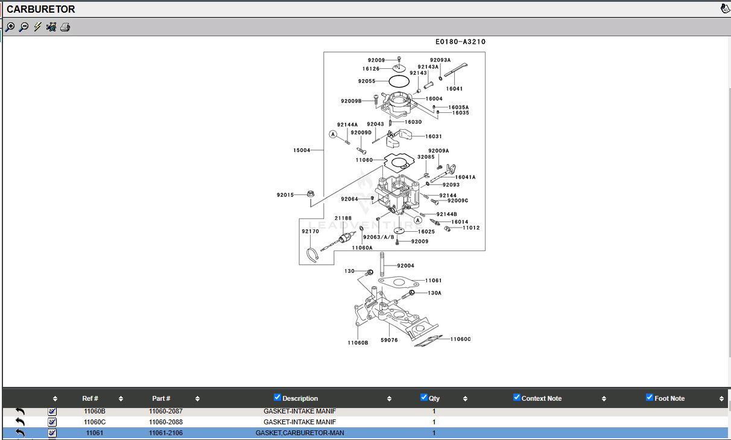Image resolution: width=731 pixels, height=440 pixels.
Task: Click the Part # column header
Action: tap(161, 398)
